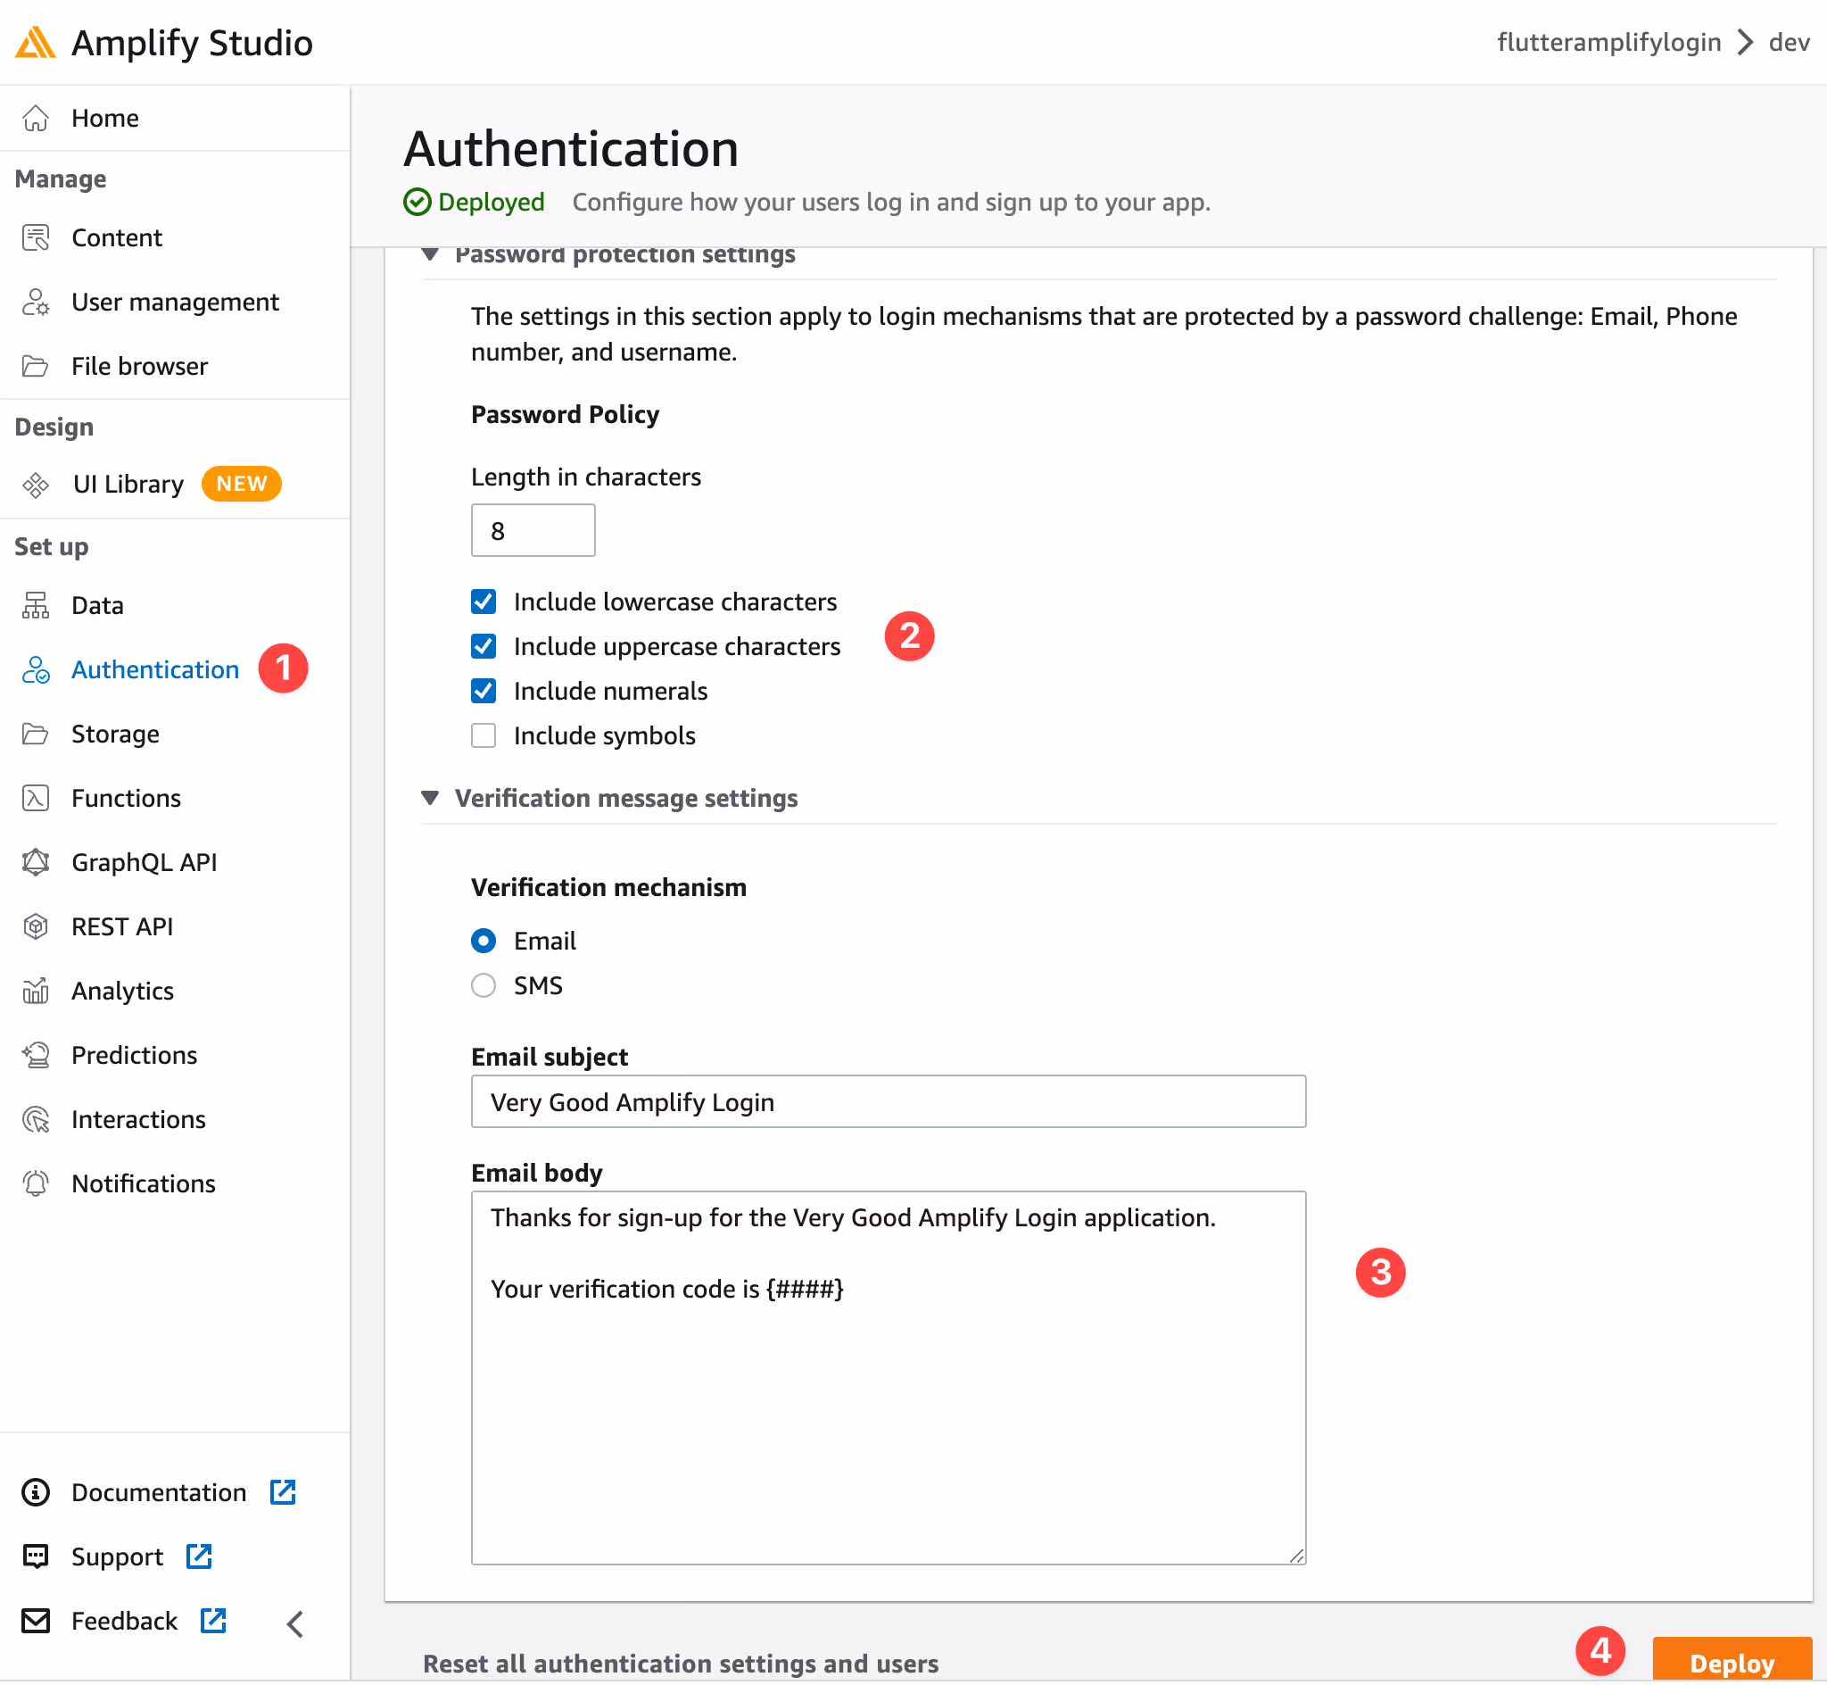Click the Email subject input field
Viewport: 1827px width, 1685px height.
tap(889, 1102)
